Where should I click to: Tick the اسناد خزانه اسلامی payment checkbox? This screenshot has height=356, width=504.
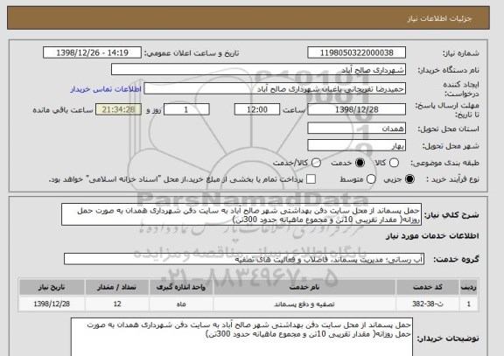311,179
